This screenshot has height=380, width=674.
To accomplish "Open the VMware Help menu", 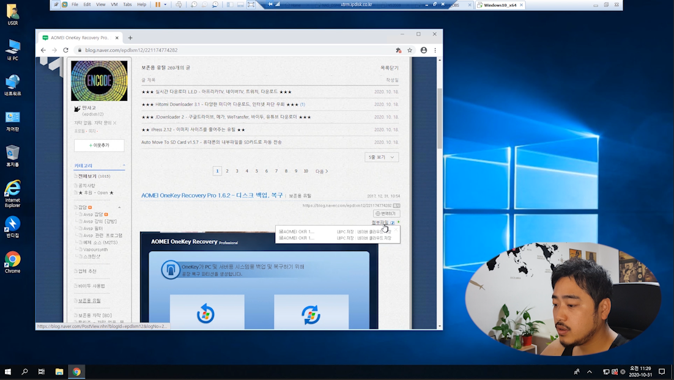I will [141, 4].
